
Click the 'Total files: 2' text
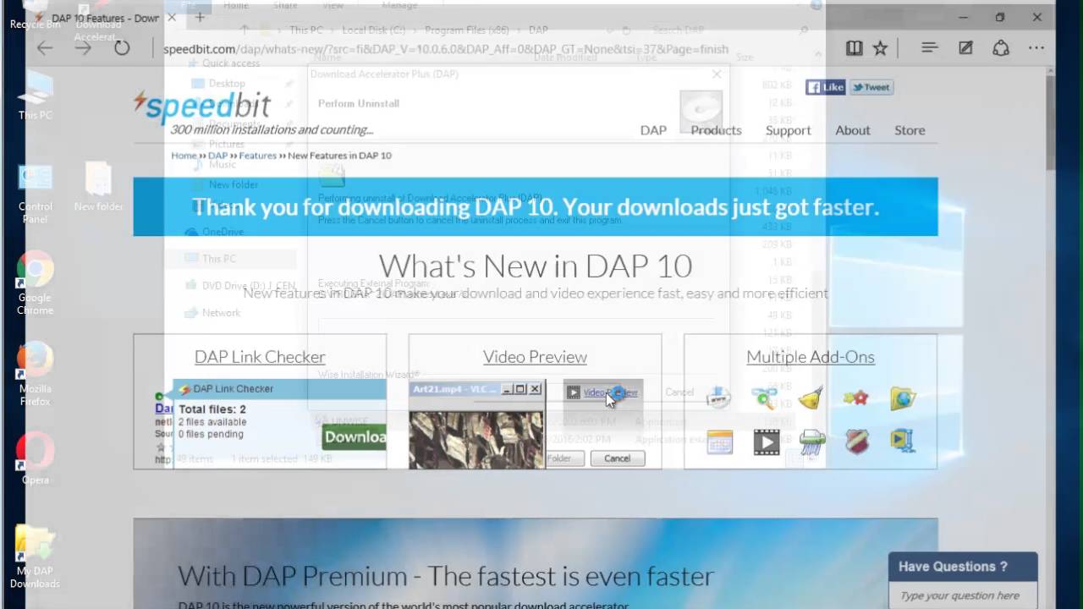[x=212, y=409]
